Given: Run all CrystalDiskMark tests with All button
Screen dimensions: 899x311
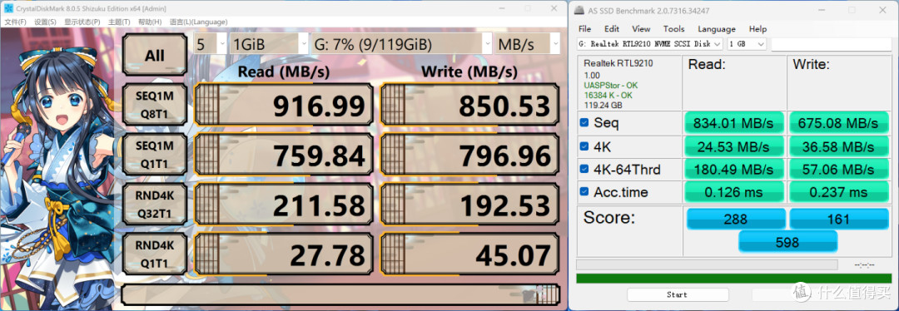Looking at the screenshot, I should [154, 55].
